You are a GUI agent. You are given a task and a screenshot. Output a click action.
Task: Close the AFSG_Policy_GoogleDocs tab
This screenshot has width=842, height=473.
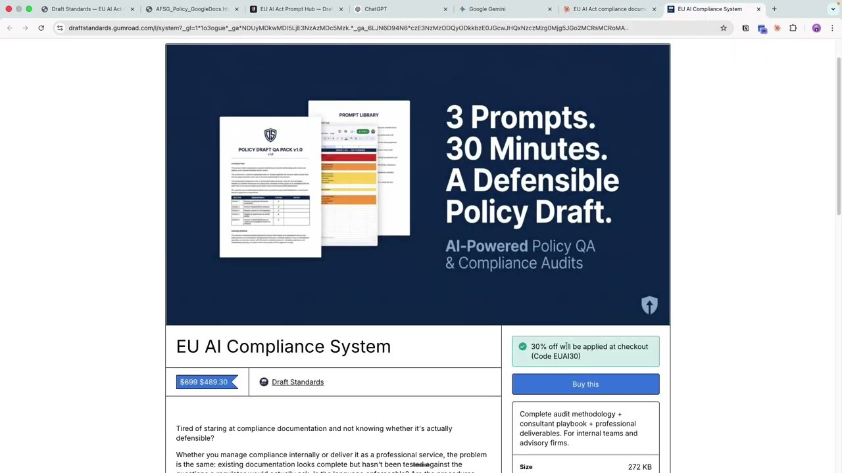[237, 9]
